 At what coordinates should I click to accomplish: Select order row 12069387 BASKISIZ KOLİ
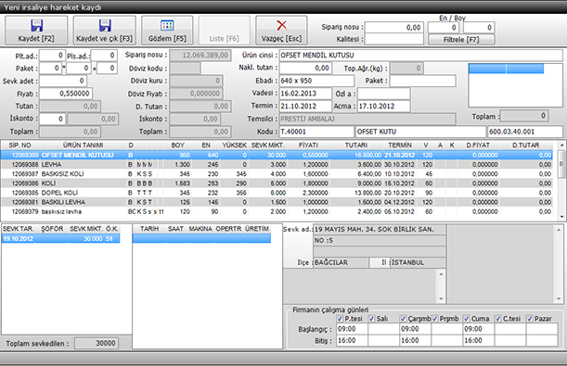click(x=277, y=173)
